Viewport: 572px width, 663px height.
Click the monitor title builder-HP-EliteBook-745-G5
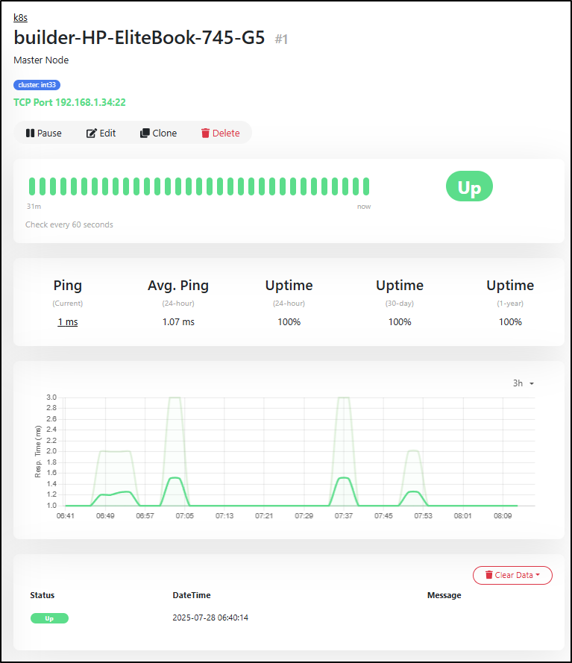pyautogui.click(x=139, y=37)
